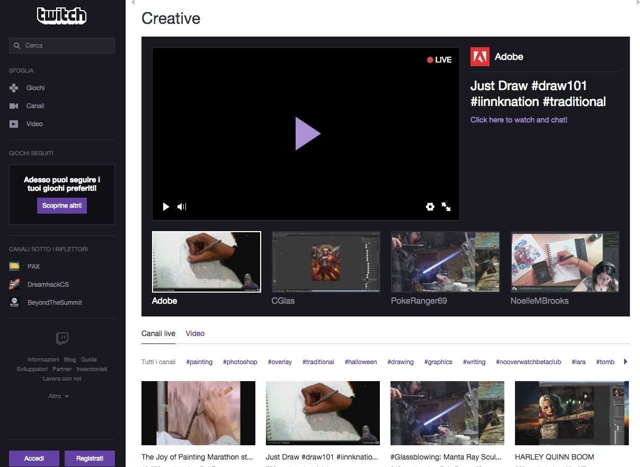Click 'Click here to watch and chat!' link
Viewport: 640px width, 467px height.
coord(519,120)
